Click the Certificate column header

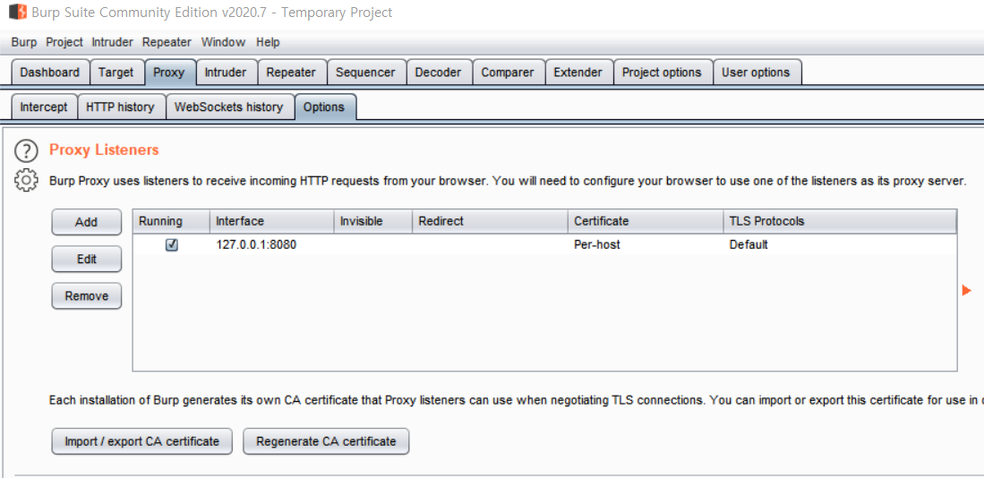coord(646,221)
